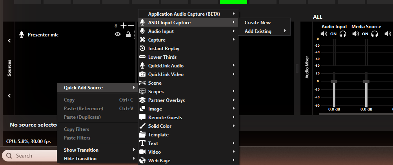The height and width of the screenshot is (165, 393).
Task: Click the Presenter mic microphone icon
Action: click(22, 34)
